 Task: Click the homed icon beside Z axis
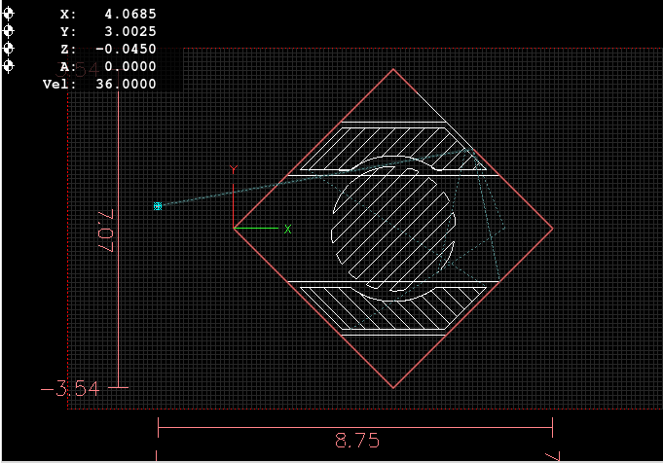pyautogui.click(x=9, y=49)
